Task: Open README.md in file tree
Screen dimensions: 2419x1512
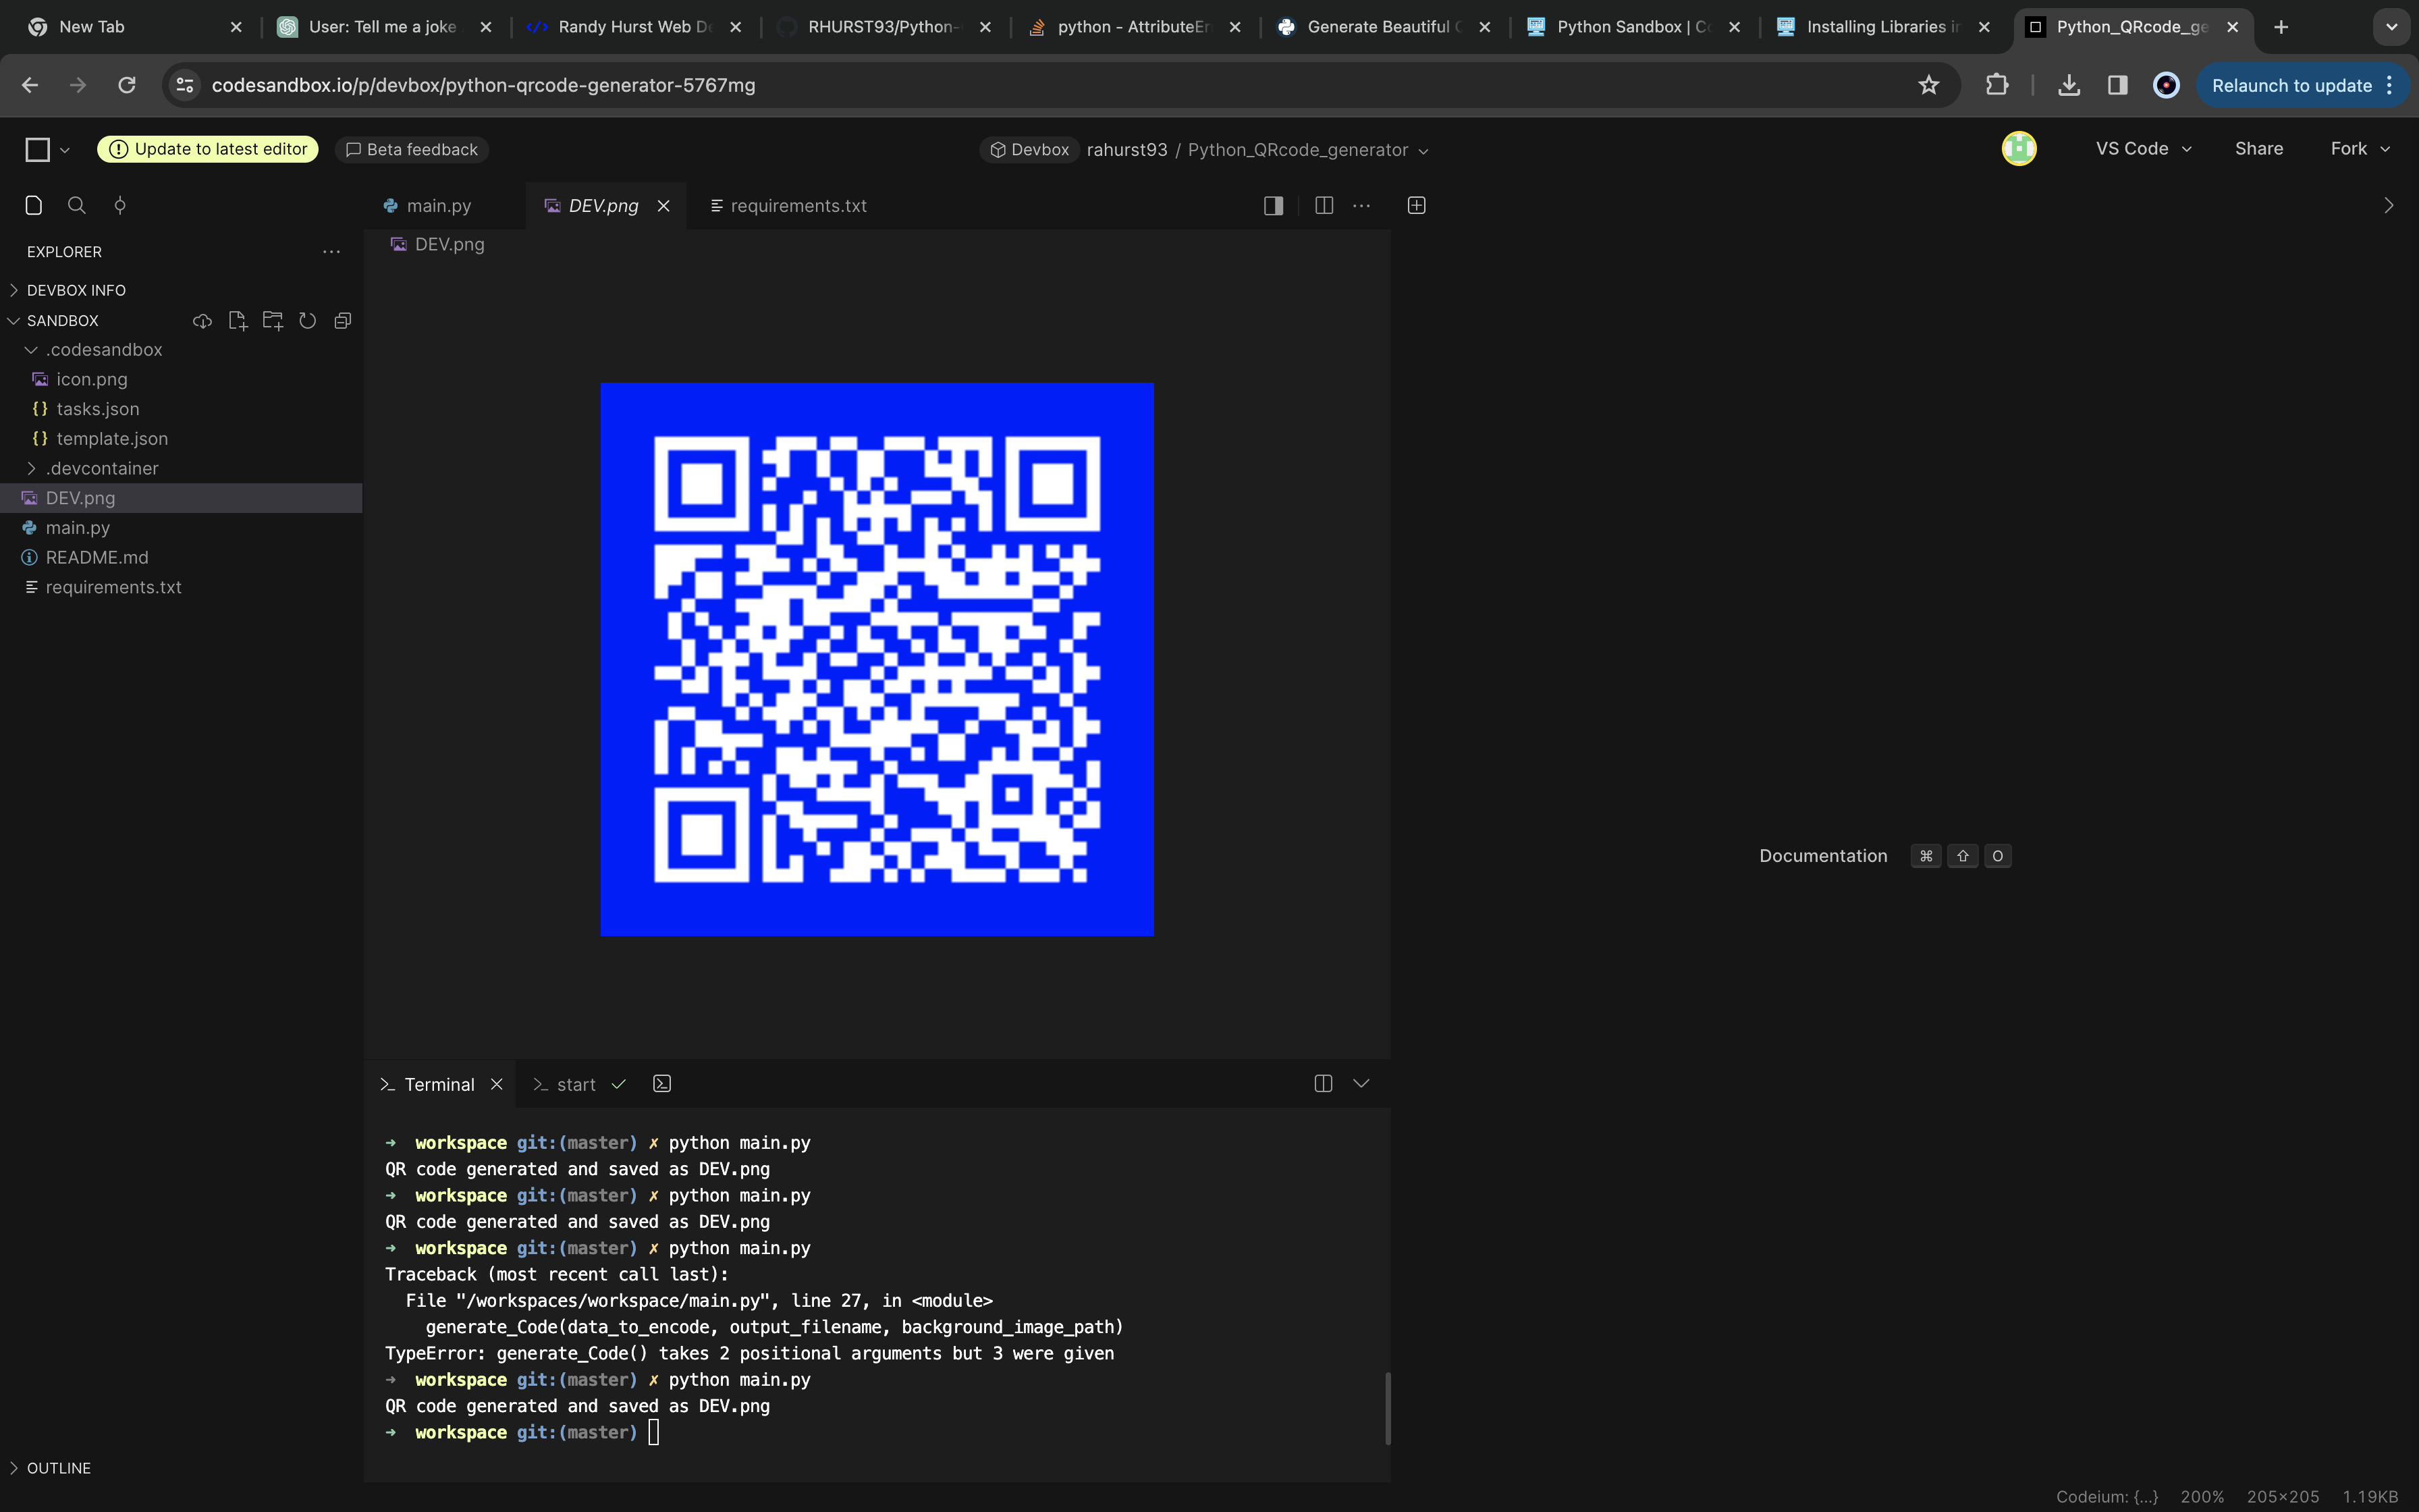Action: [x=181, y=557]
